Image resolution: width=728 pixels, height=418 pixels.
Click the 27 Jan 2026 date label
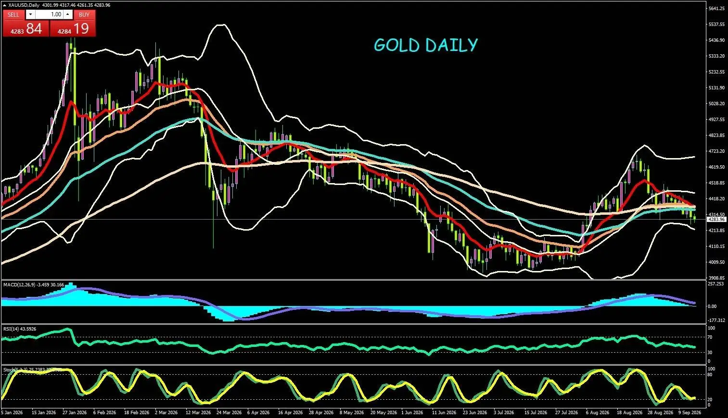(75, 413)
